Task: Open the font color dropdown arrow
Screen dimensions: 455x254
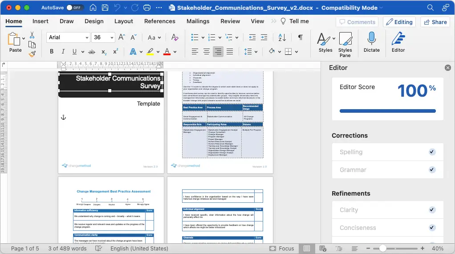Action: pos(175,52)
